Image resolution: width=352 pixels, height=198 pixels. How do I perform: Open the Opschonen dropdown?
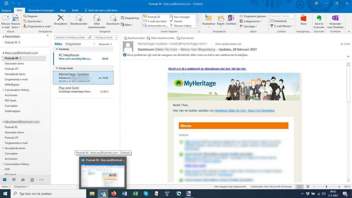pyautogui.click(x=33, y=21)
